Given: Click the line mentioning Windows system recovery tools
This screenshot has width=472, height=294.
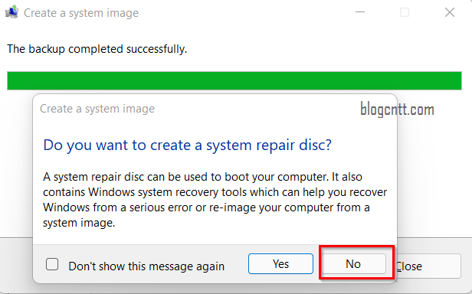Looking at the screenshot, I should (x=215, y=192).
